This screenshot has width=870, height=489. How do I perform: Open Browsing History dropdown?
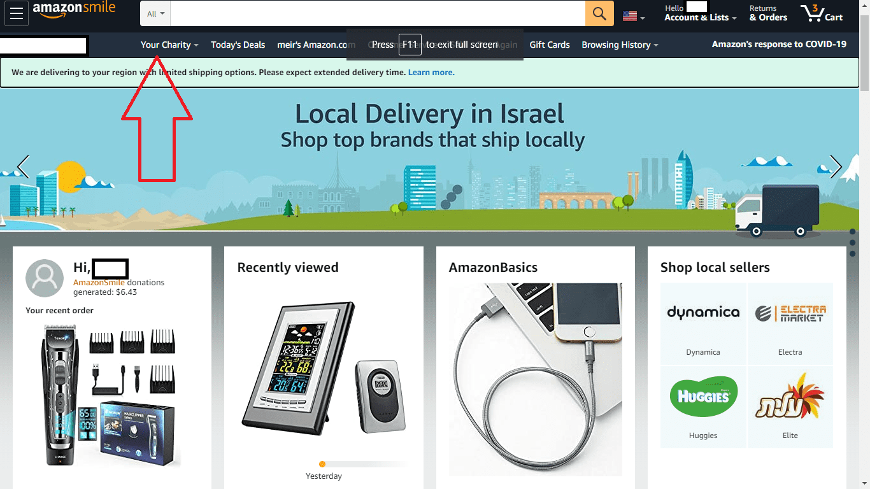[x=620, y=45]
